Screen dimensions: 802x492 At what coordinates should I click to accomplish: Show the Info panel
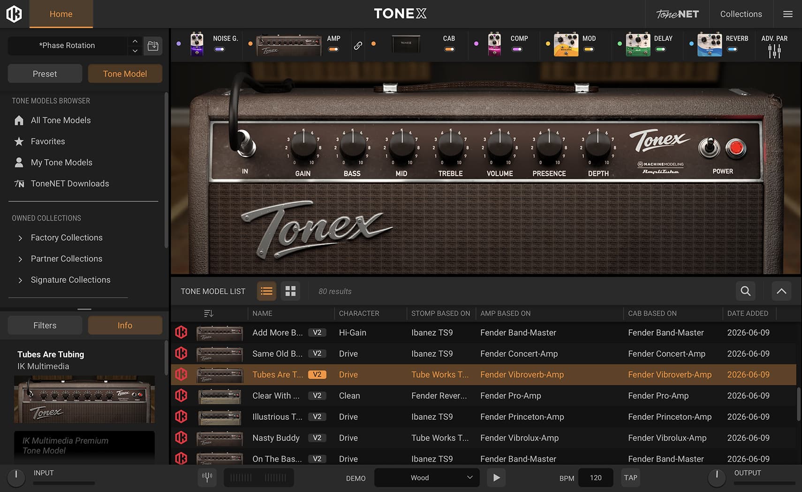(x=125, y=325)
